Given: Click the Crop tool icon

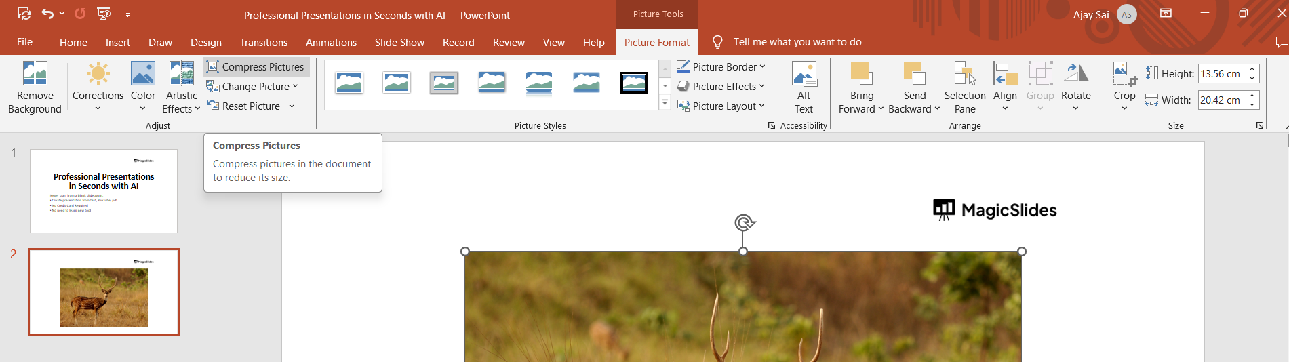Looking at the screenshot, I should tap(1124, 73).
